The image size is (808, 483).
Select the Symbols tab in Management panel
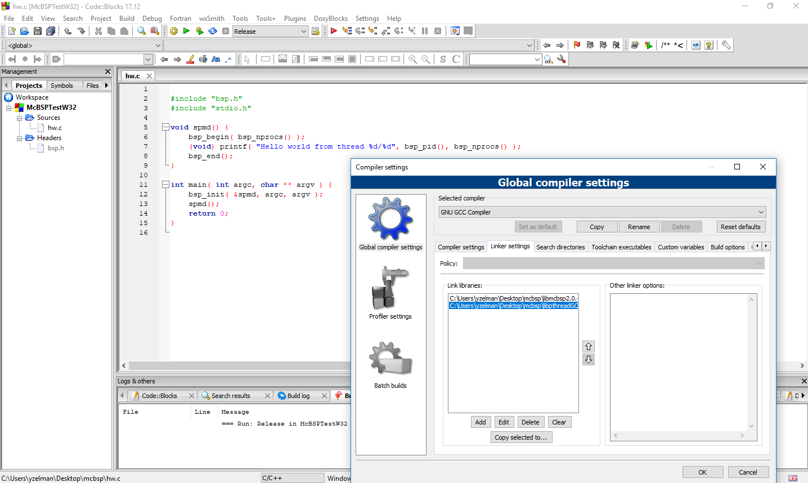point(62,86)
